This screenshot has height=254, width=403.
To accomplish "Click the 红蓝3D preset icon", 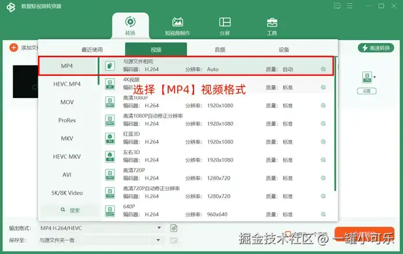I will point(110,138).
